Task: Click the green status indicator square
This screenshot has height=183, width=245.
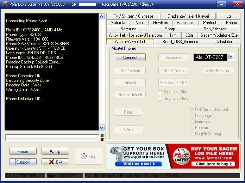Action: coord(102,135)
